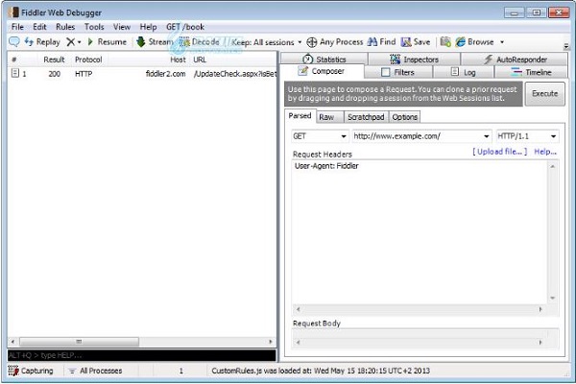Select the Options sub-tab
This screenshot has height=384, width=576.
[404, 117]
